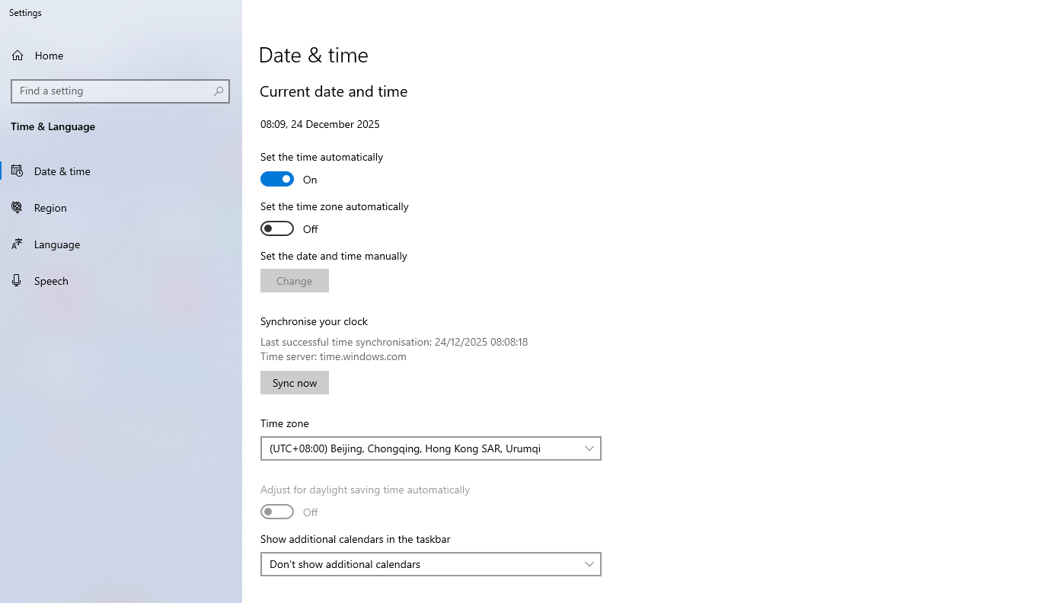Select the Date & time calendar icon

pyautogui.click(x=17, y=171)
